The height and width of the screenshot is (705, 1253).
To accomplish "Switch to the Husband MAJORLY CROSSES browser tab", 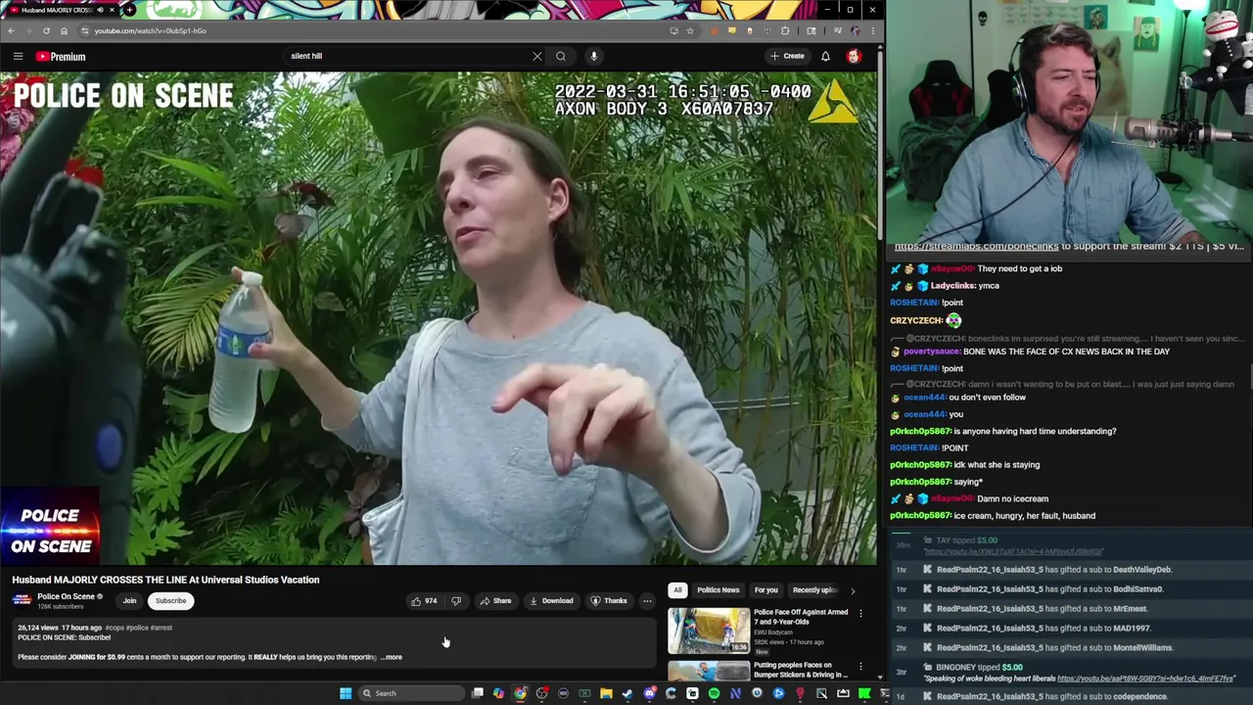I will coord(59,10).
